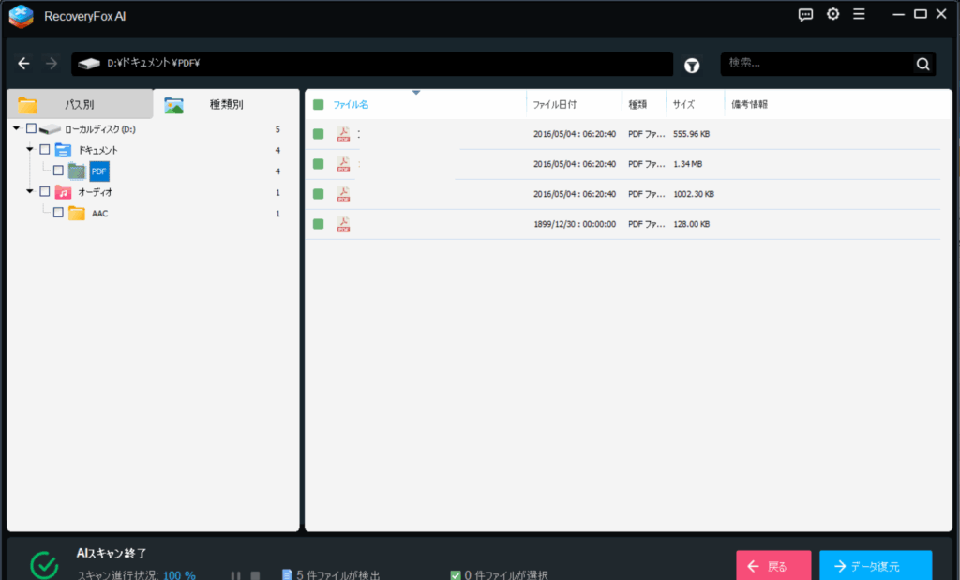Pause the scan with pause icon
960x580 pixels.
235,575
